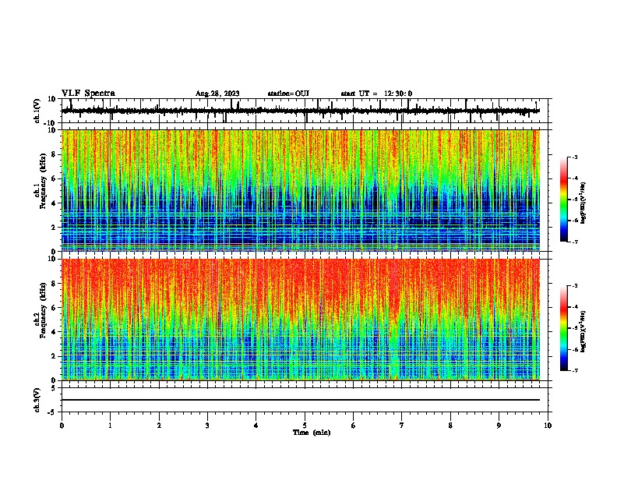Click the ch.1 PSD color bar

tap(564, 200)
